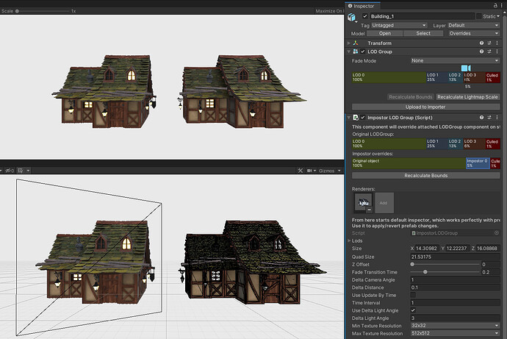Click Recalculate Lightmap Scale button
The width and height of the screenshot is (507, 339).
click(467, 97)
